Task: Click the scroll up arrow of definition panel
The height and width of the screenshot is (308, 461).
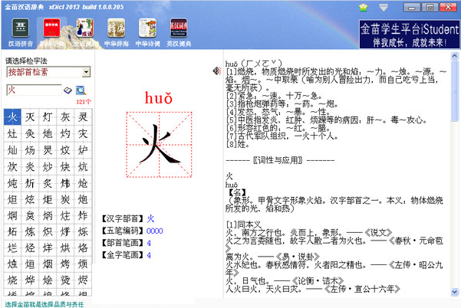Action: pyautogui.click(x=455, y=55)
